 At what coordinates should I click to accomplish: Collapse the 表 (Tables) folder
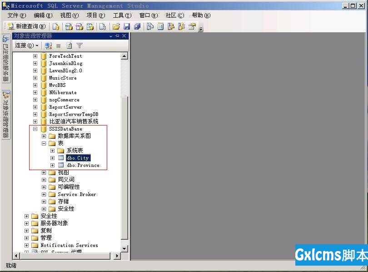[x=44, y=144]
